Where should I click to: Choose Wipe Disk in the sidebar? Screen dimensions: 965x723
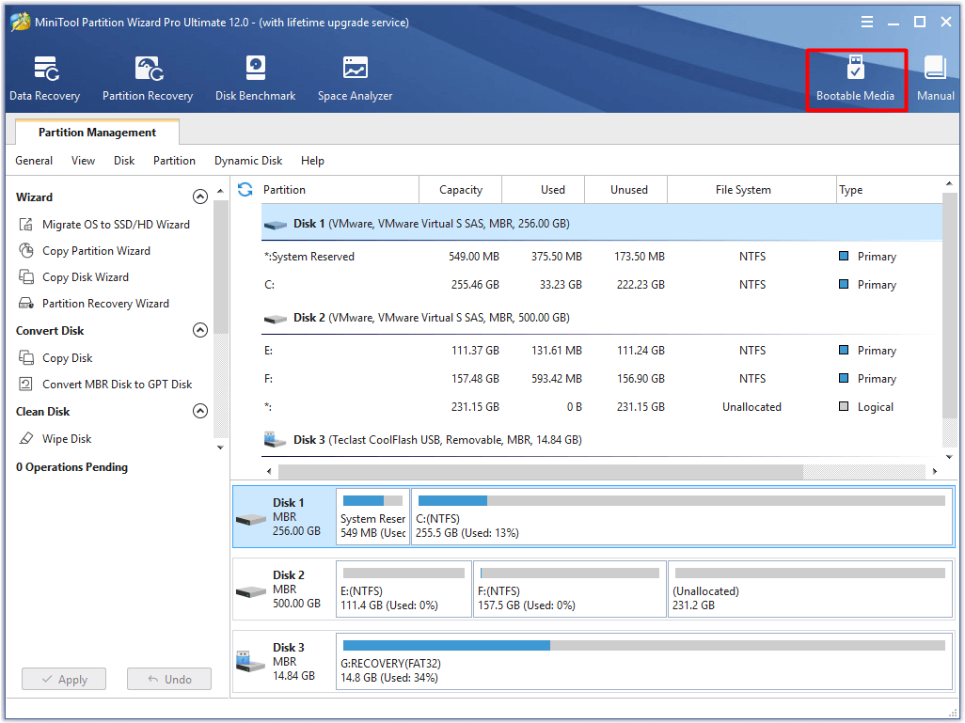tap(67, 439)
